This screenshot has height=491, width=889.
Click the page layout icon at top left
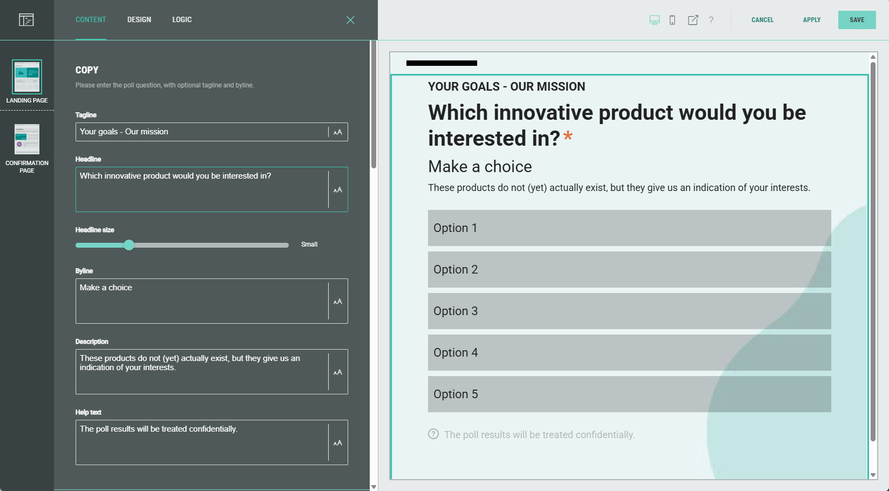pos(26,20)
